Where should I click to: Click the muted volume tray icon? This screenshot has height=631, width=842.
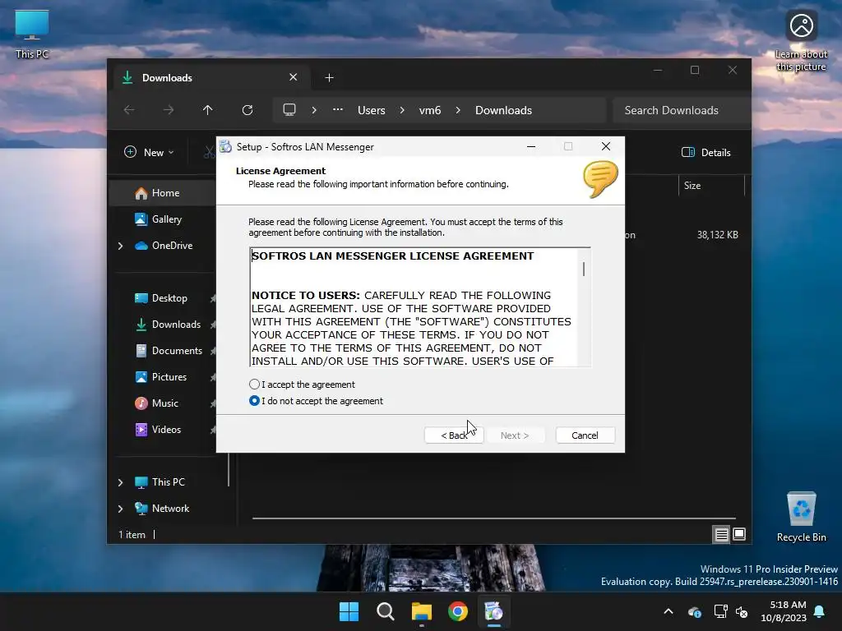coord(742,611)
